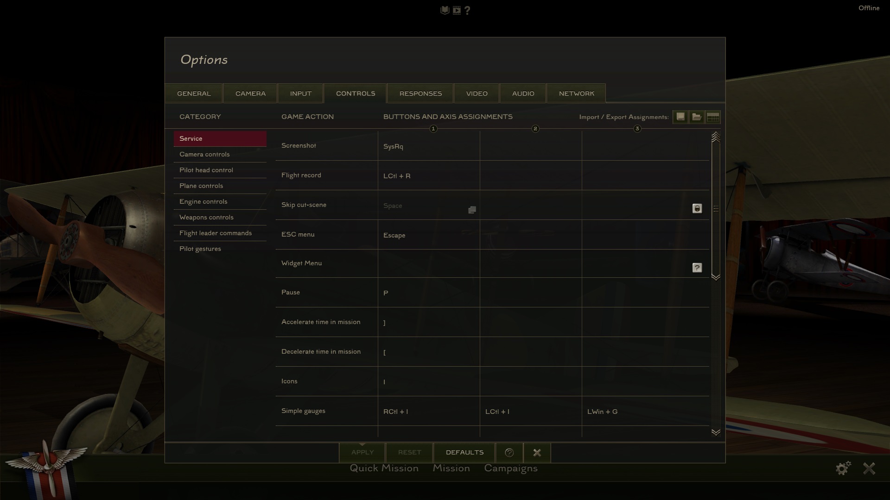Viewport: 890px width, 500px height.
Task: Click the scroll-down arrow of the assignments list
Action: click(716, 432)
